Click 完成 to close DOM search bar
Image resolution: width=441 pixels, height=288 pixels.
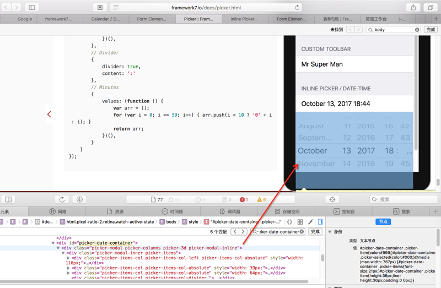click(315, 231)
